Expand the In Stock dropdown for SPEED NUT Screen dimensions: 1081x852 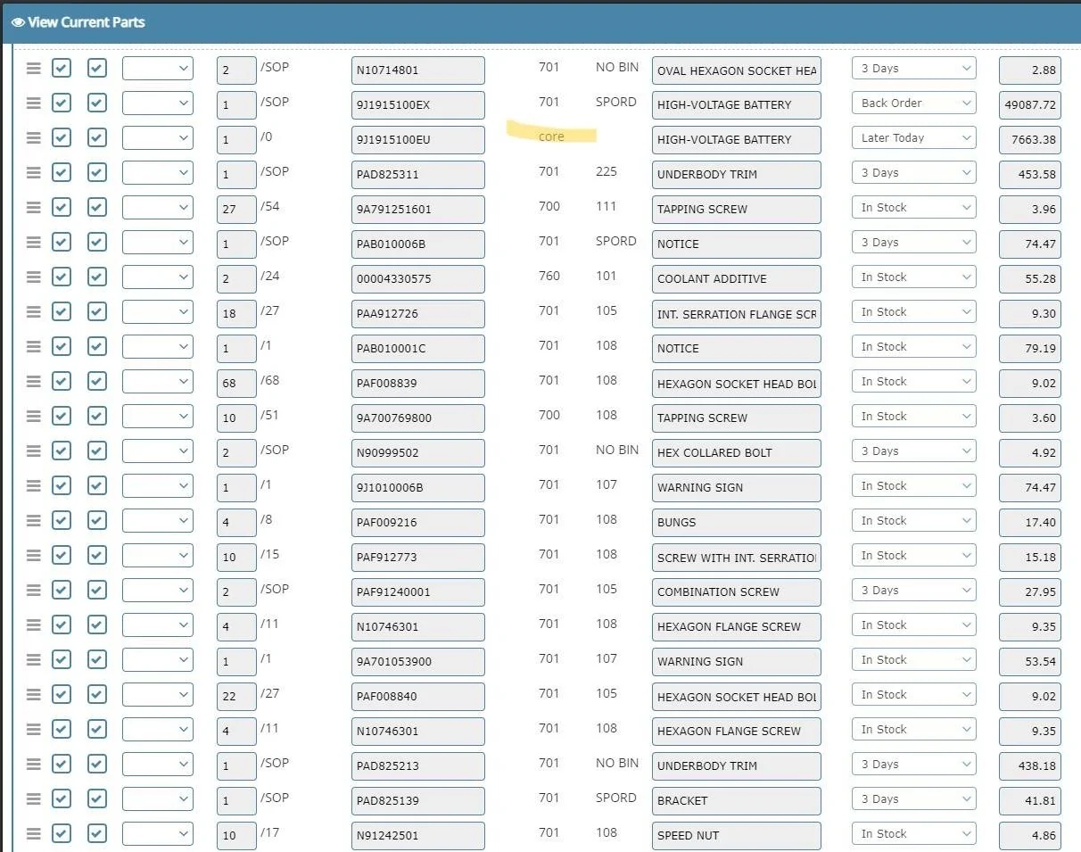pos(914,834)
